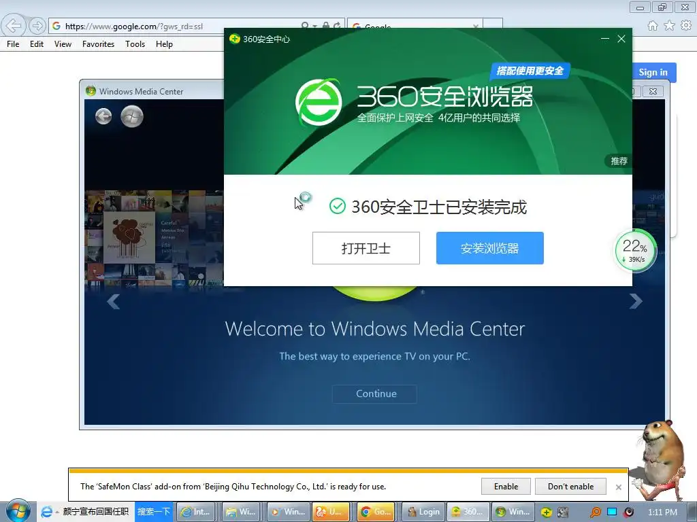Open IE Tools gear icon

pyautogui.click(x=686, y=26)
